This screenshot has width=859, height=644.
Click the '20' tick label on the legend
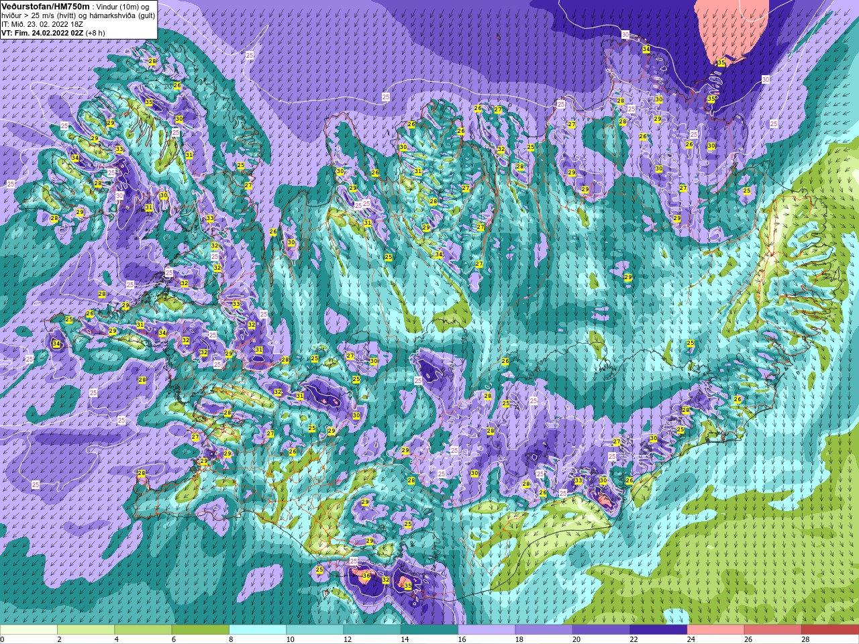(x=576, y=639)
